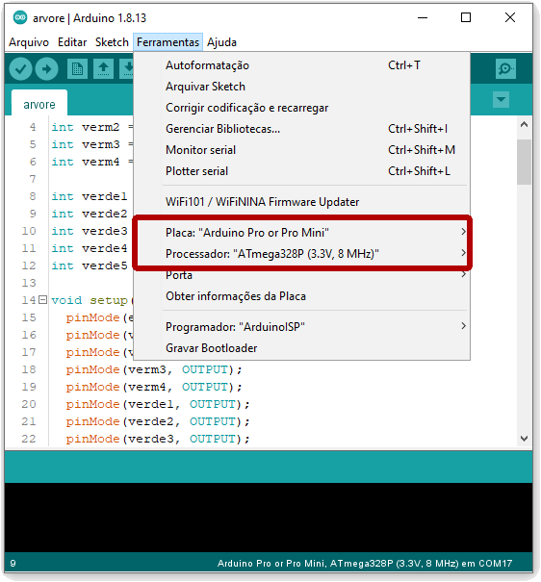Screen dimensions: 541x582
Task: Click code line pinMode(verm3, OUTPUT);
Action: [x=154, y=369]
